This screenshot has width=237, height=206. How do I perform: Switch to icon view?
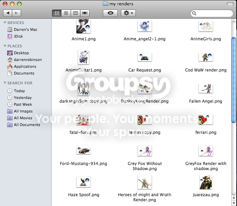pos(57,13)
